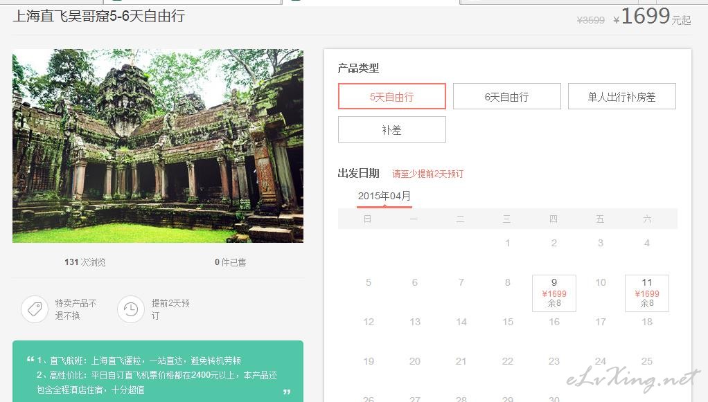Click calendar date 14
Viewport: 708px width, 402px height.
click(461, 322)
